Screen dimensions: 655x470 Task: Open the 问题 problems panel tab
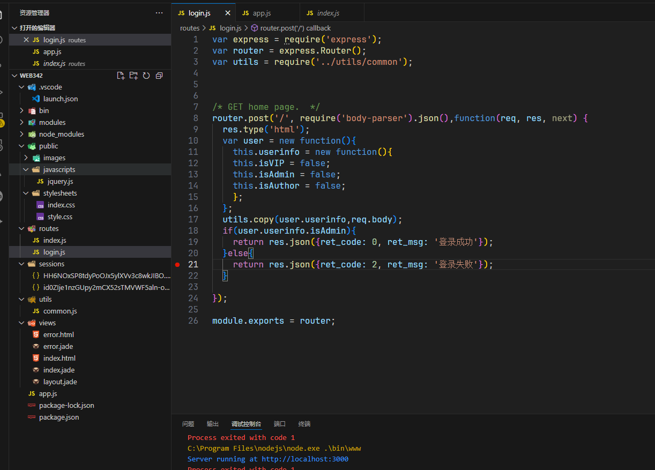188,424
